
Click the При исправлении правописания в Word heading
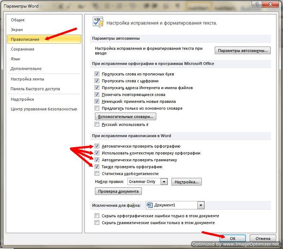click(131, 136)
